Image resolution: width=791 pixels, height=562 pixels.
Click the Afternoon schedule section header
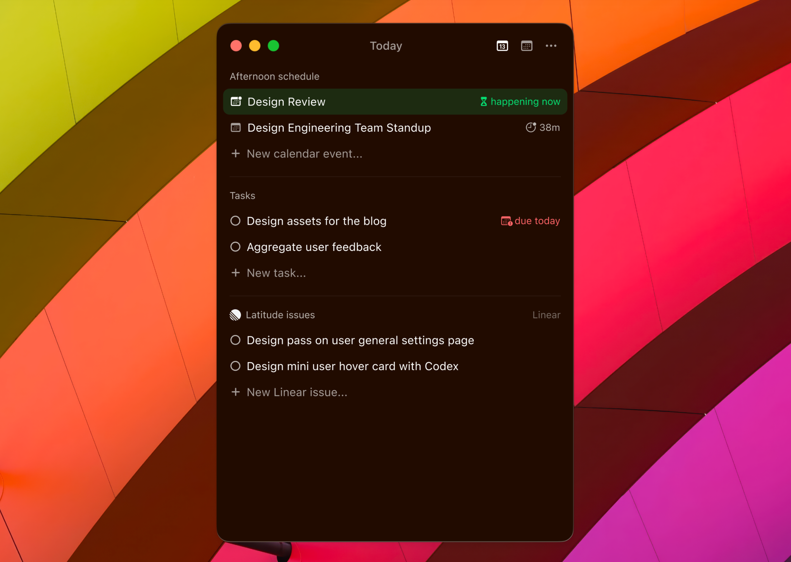pos(275,77)
